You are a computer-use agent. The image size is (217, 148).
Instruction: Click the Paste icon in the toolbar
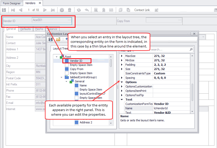pyautogui.click(x=128, y=10)
